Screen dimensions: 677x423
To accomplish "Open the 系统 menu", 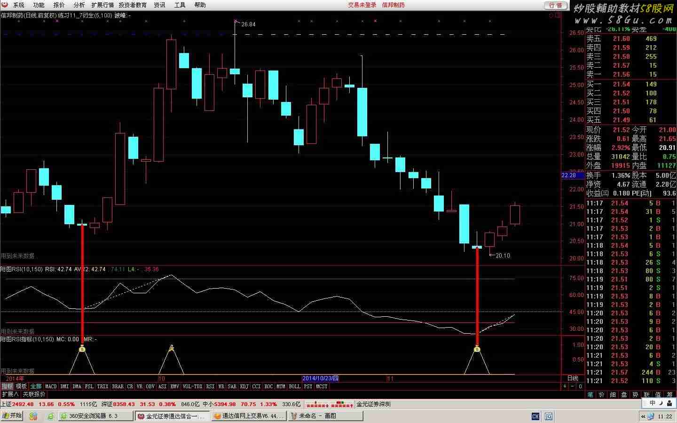I will click(x=19, y=5).
